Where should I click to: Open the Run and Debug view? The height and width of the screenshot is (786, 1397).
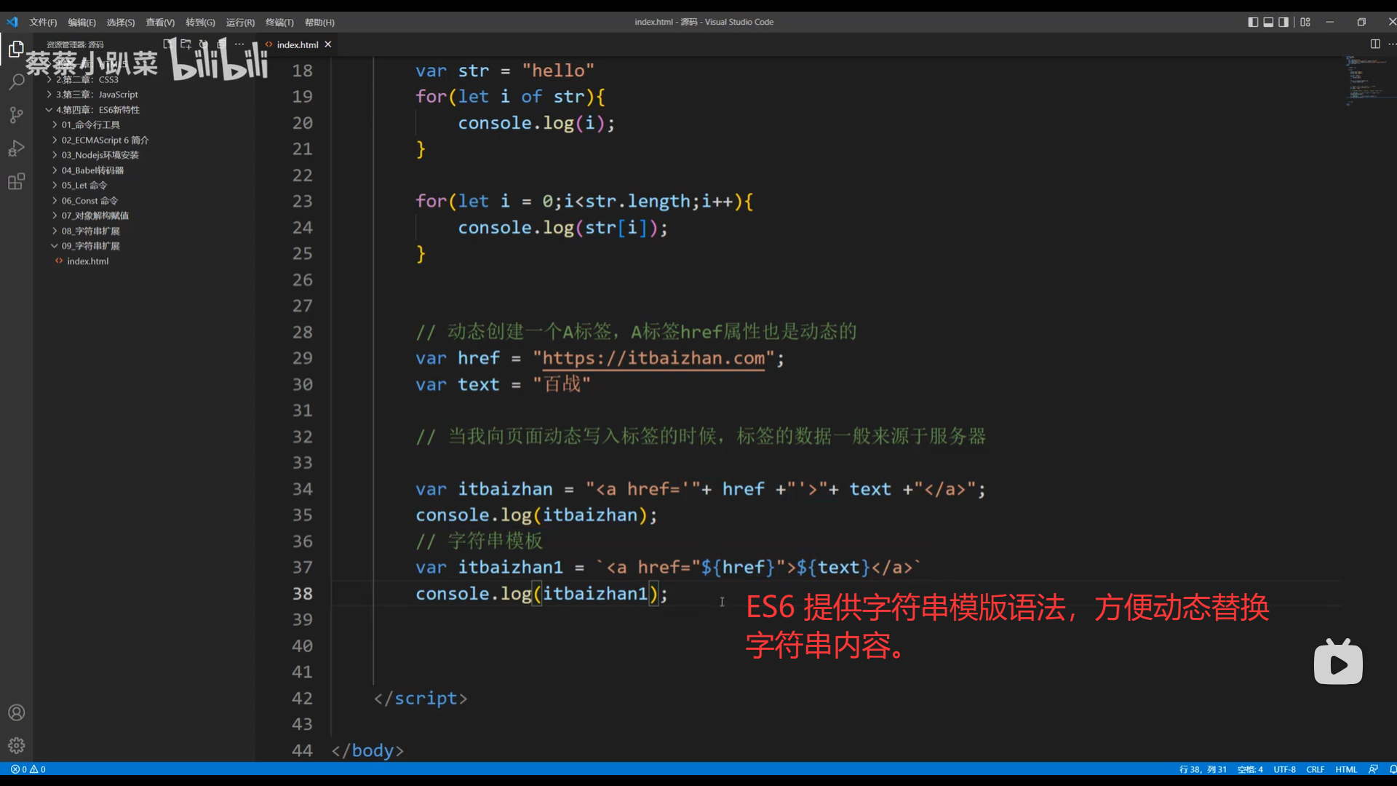coord(16,148)
